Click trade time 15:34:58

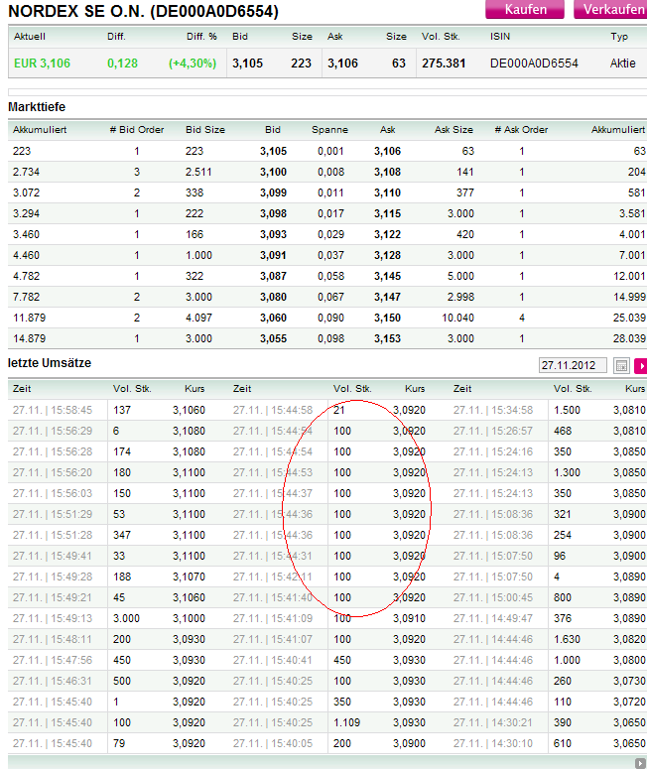(493, 410)
